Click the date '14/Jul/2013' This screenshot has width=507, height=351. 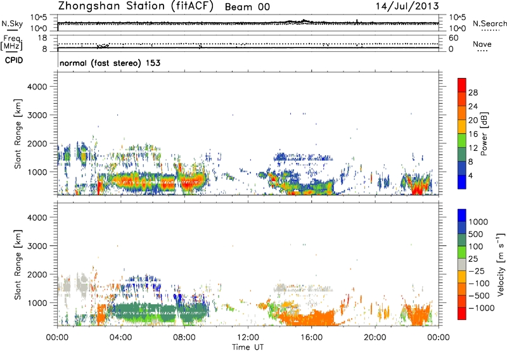(x=407, y=6)
